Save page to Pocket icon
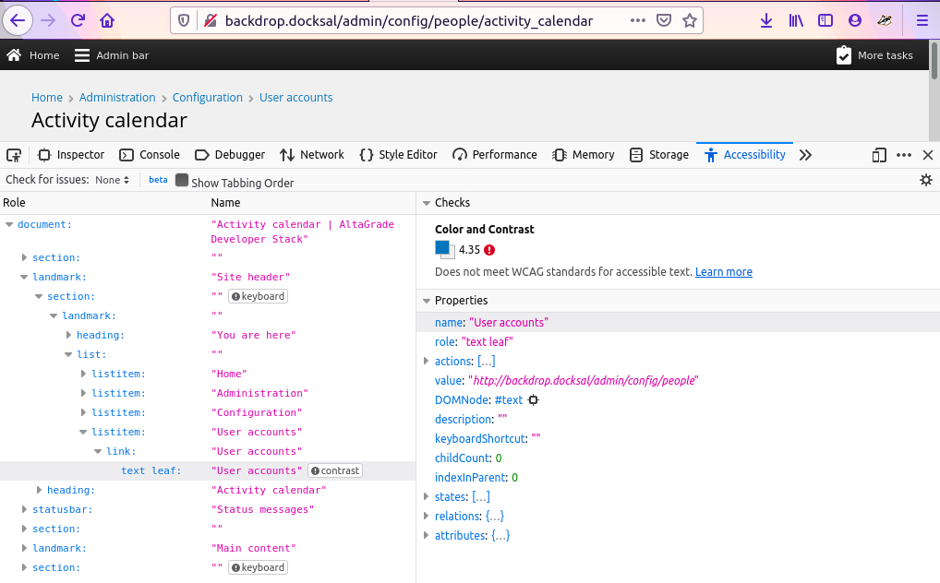940x583 pixels. point(664,21)
